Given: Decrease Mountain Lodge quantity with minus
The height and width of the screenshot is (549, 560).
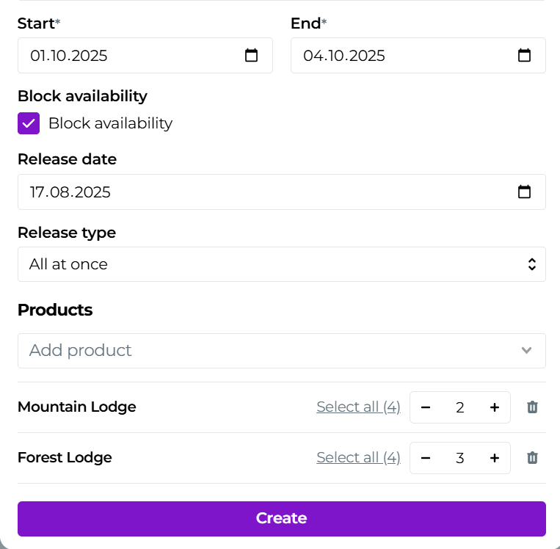Looking at the screenshot, I should click(426, 407).
